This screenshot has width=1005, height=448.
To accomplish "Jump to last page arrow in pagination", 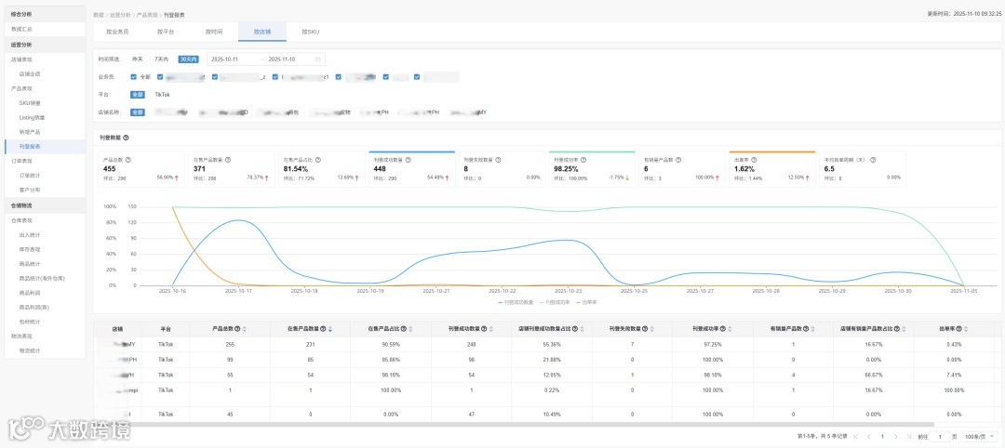I will click(x=909, y=436).
